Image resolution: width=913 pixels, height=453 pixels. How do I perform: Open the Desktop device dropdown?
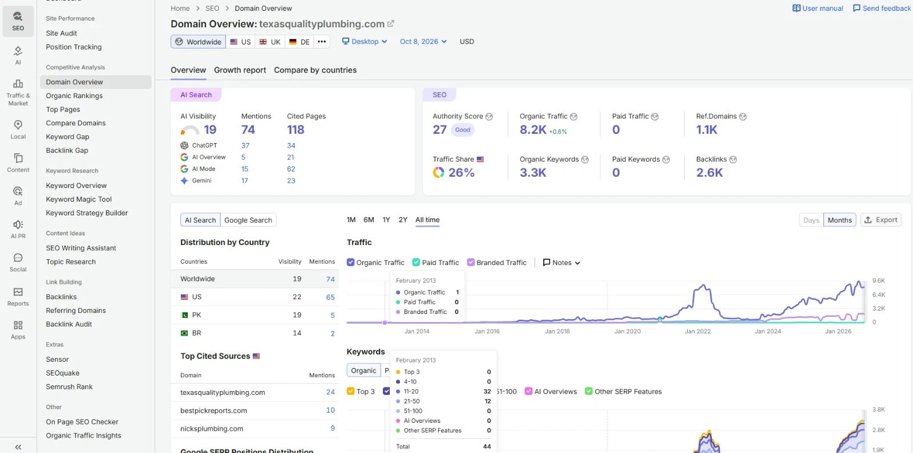(x=365, y=42)
